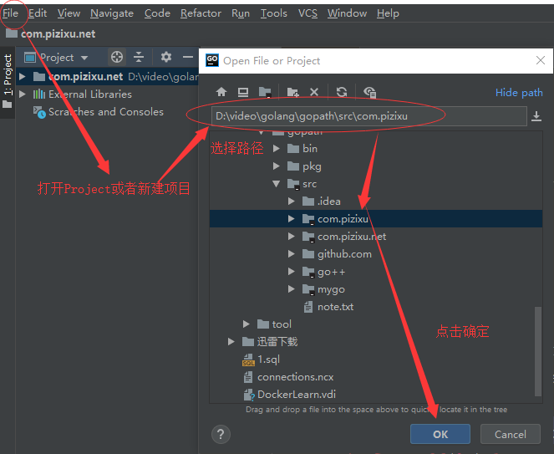Open the Run menu

(x=241, y=13)
